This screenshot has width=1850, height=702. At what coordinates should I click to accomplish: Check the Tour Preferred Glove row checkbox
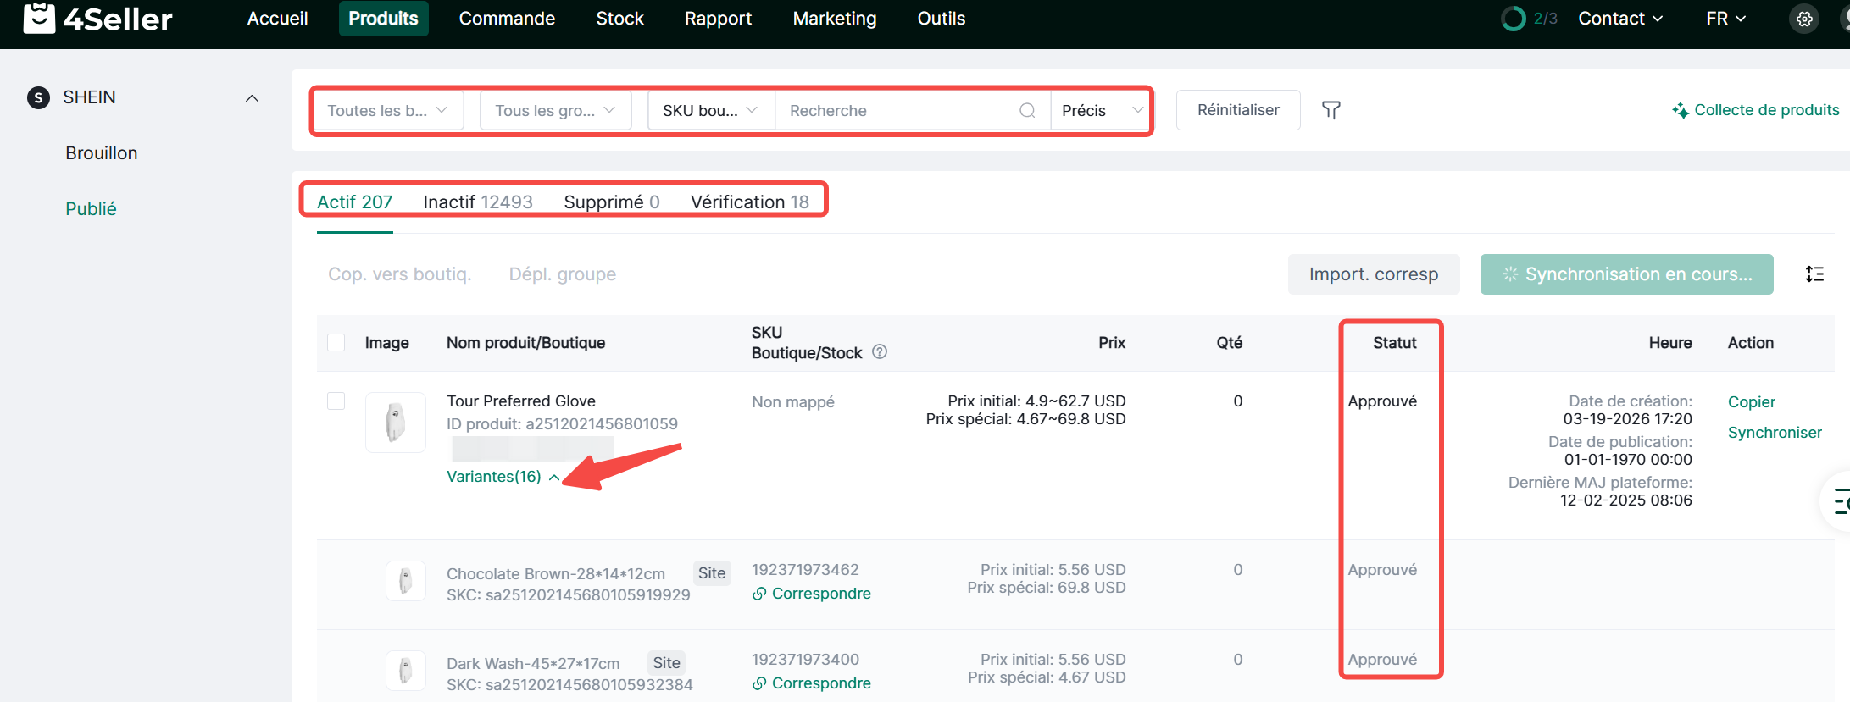(x=336, y=401)
